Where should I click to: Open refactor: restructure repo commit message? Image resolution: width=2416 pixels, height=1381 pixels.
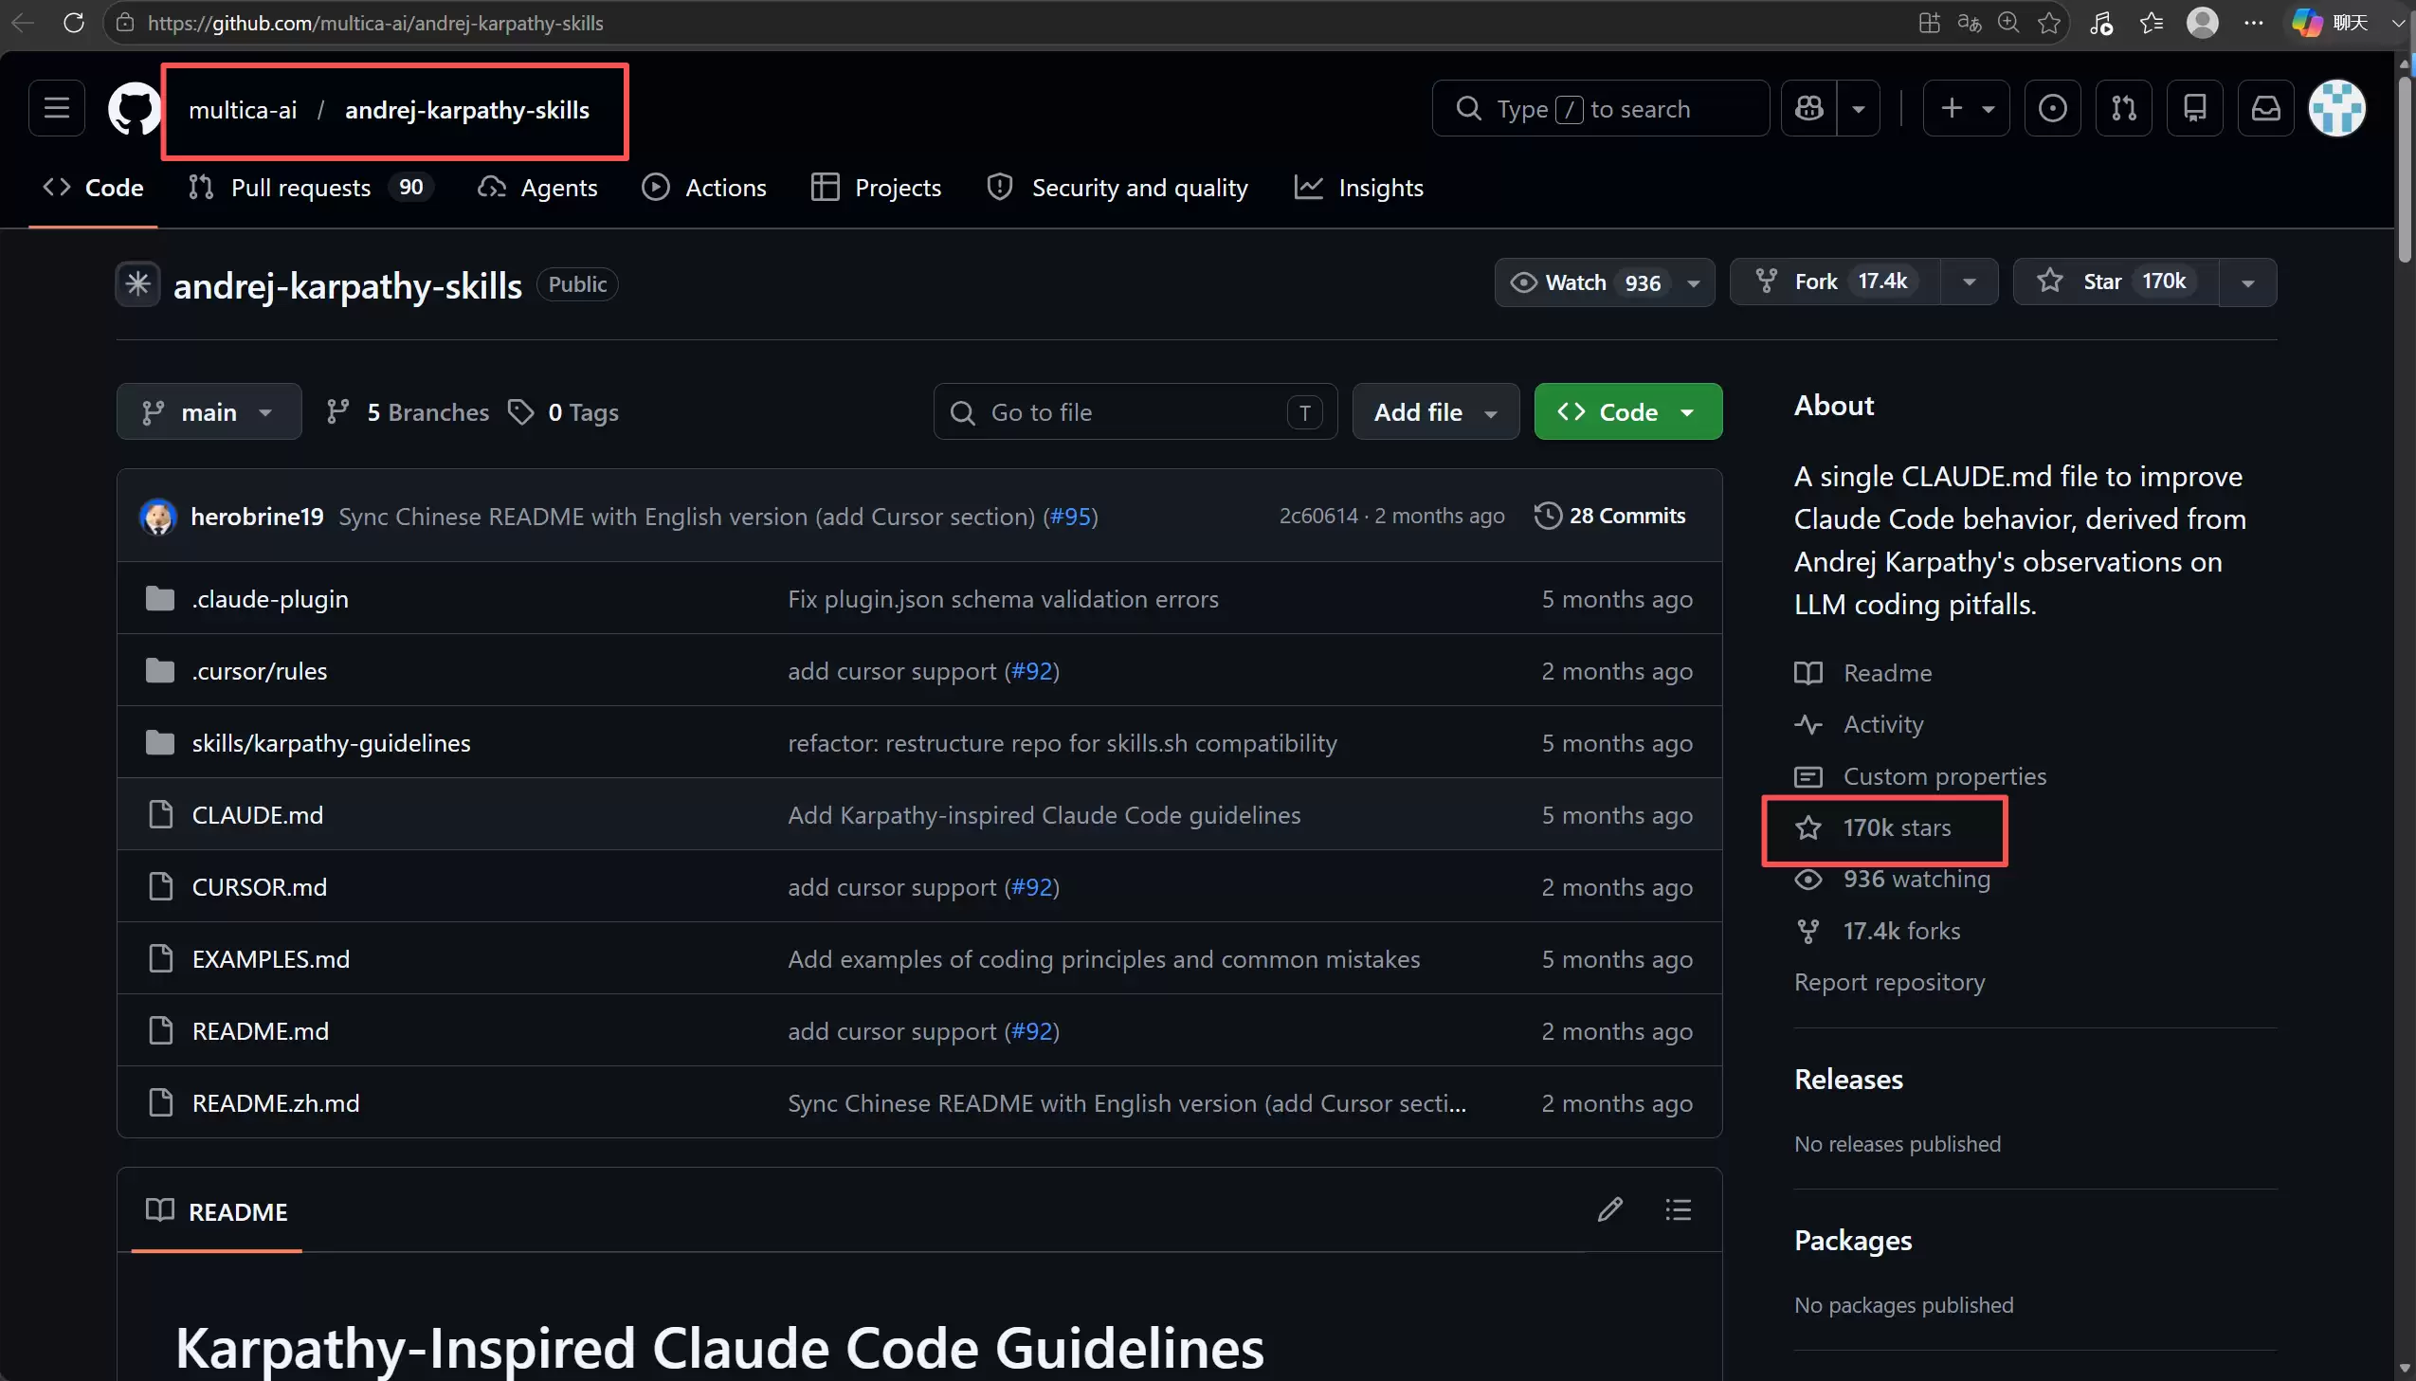tap(1062, 744)
